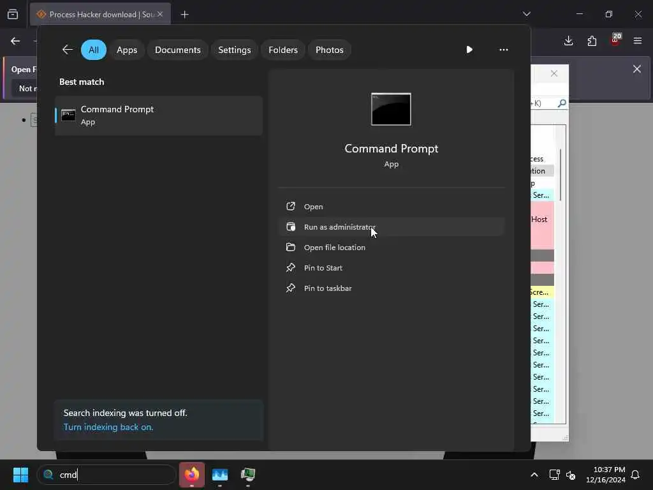Screen dimensions: 653x490
Task: Select the Process Hacker download browser tab
Action: (x=100, y=14)
